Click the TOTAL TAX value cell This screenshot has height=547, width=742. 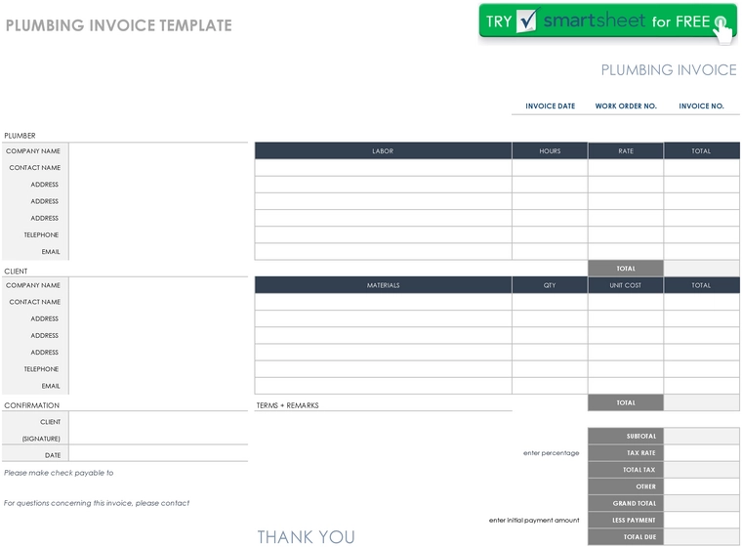point(701,469)
